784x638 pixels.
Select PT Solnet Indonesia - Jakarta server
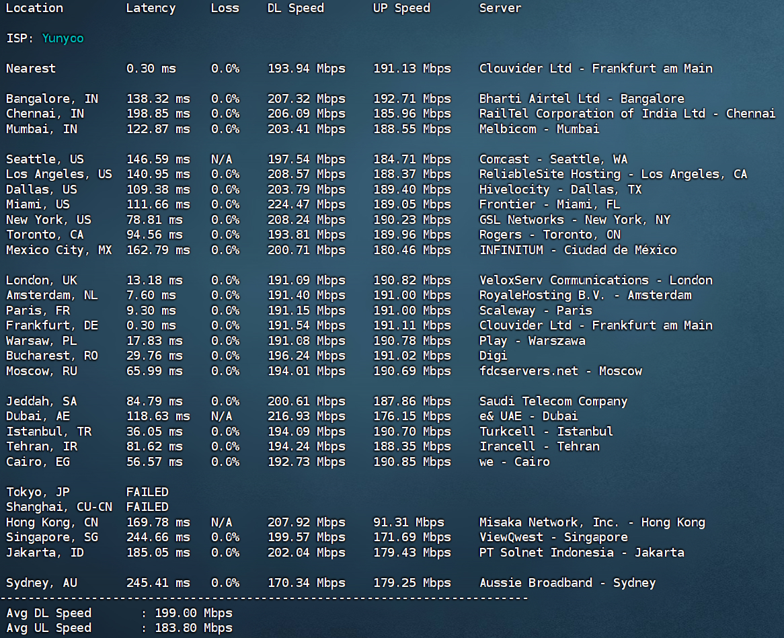[x=582, y=553]
